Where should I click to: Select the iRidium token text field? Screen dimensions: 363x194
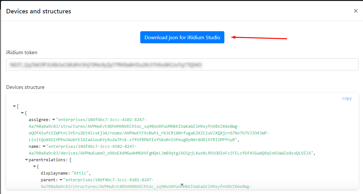182,64
